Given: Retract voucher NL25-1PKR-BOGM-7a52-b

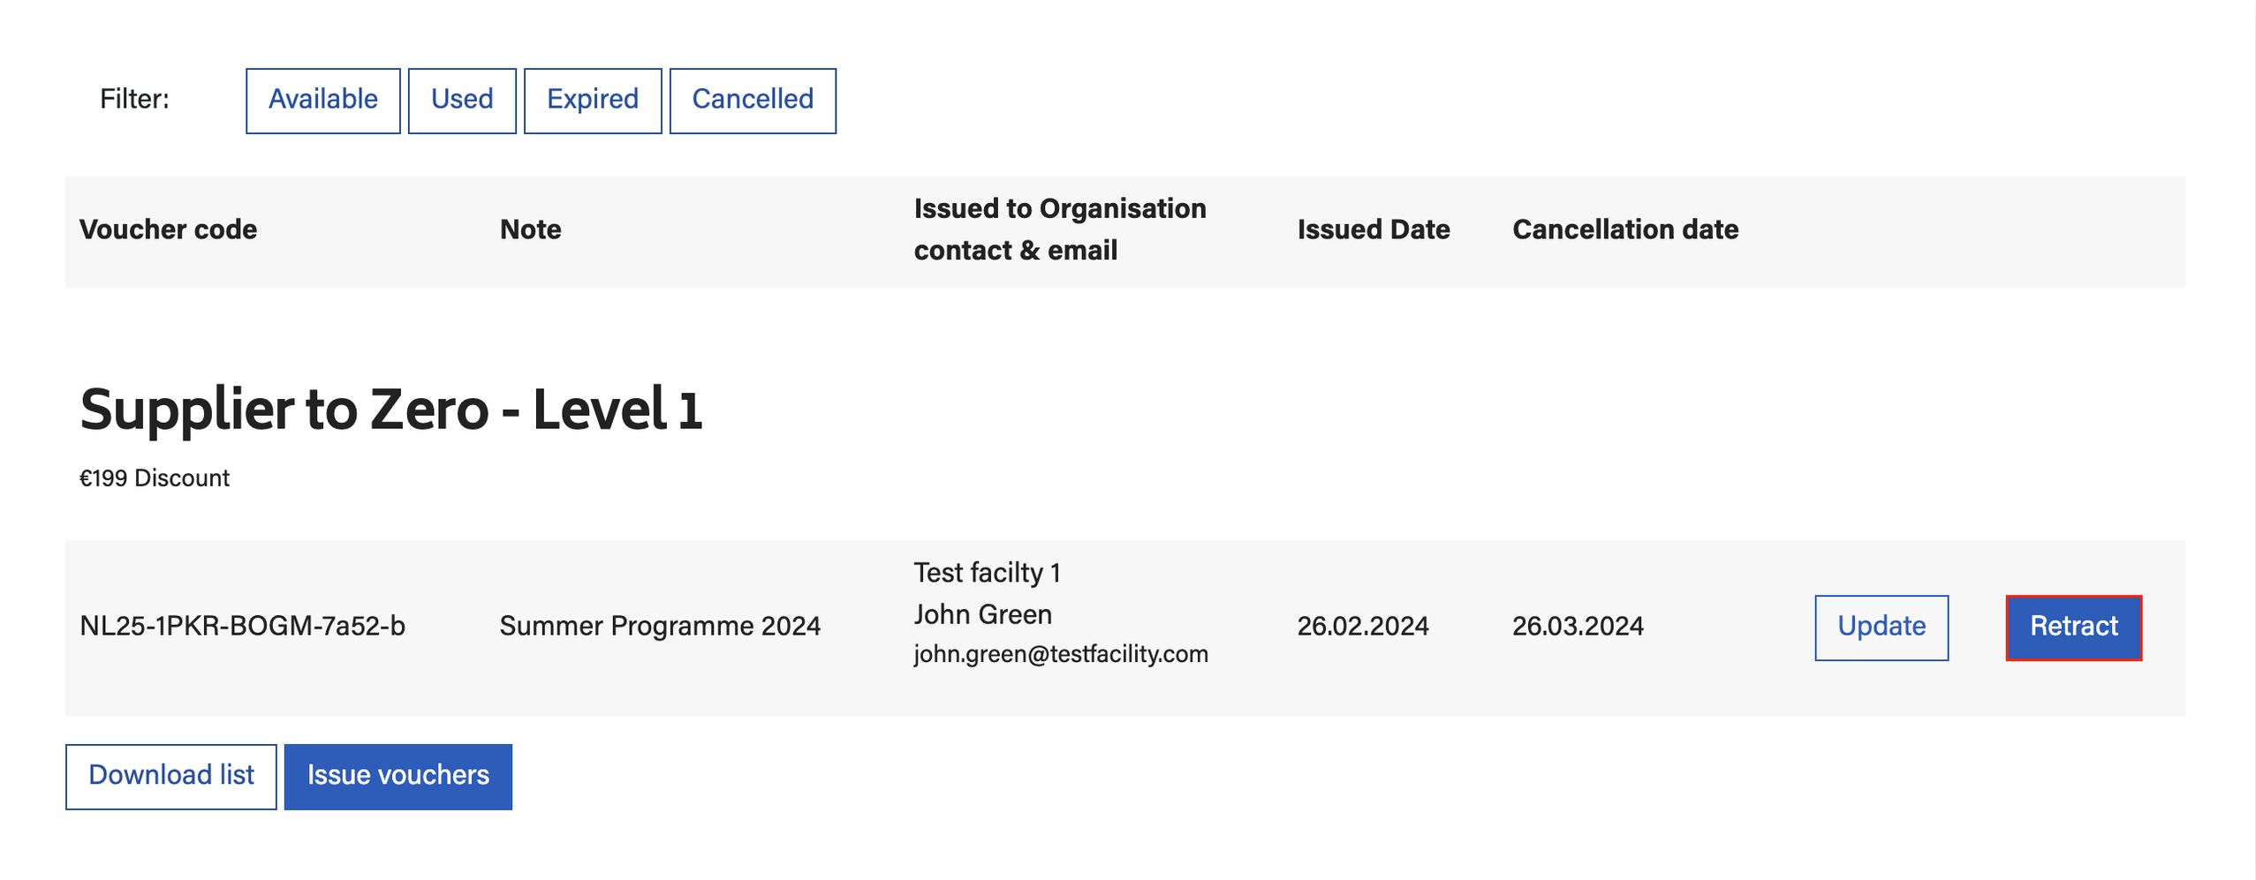Looking at the screenshot, I should click(x=2073, y=627).
